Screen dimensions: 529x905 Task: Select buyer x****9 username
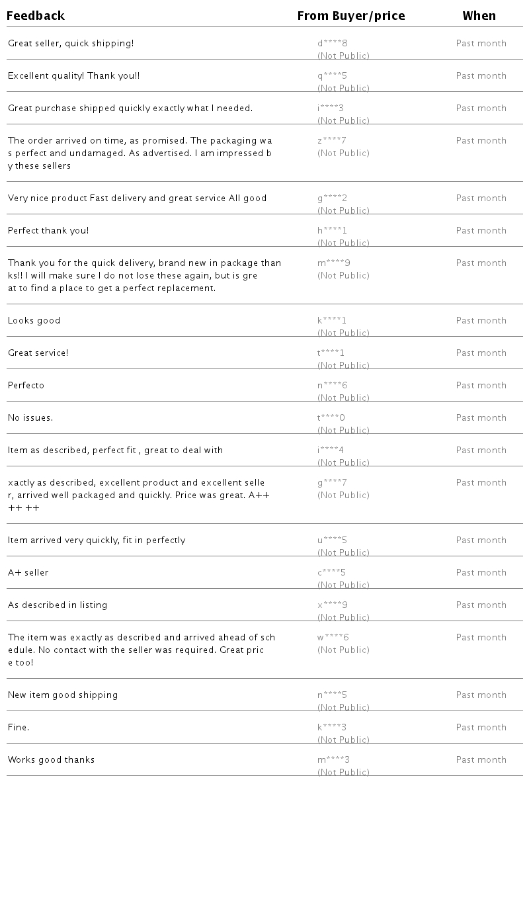tap(333, 605)
